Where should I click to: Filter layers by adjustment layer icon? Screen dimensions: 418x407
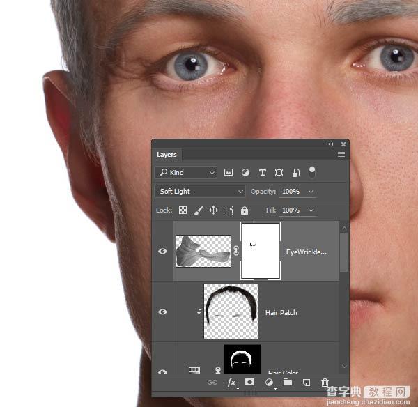click(245, 173)
